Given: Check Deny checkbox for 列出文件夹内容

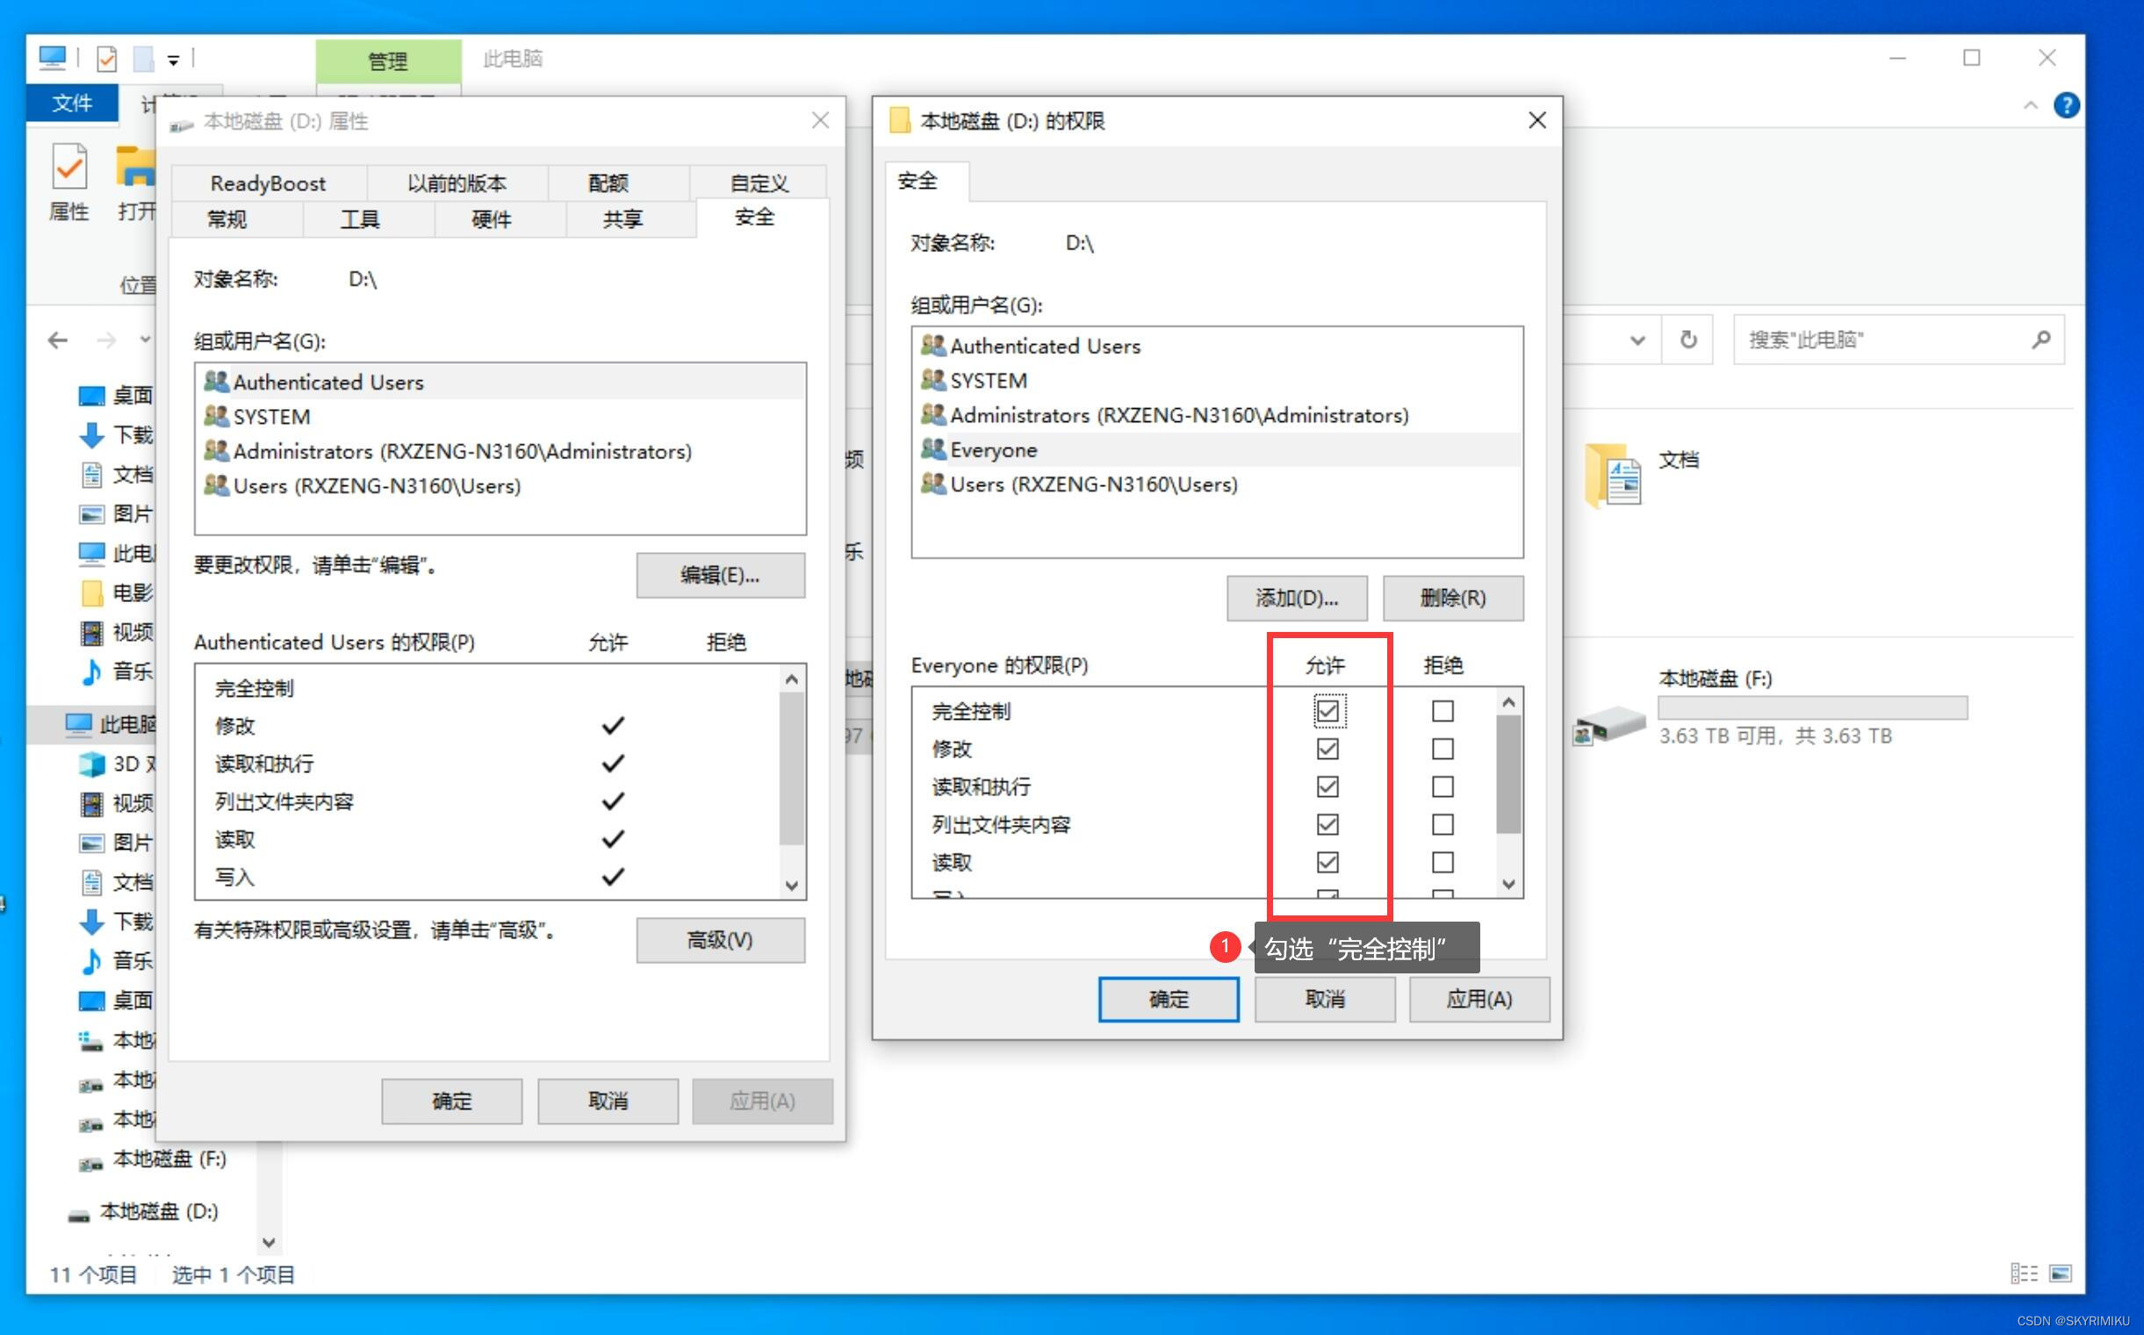Looking at the screenshot, I should (1442, 825).
